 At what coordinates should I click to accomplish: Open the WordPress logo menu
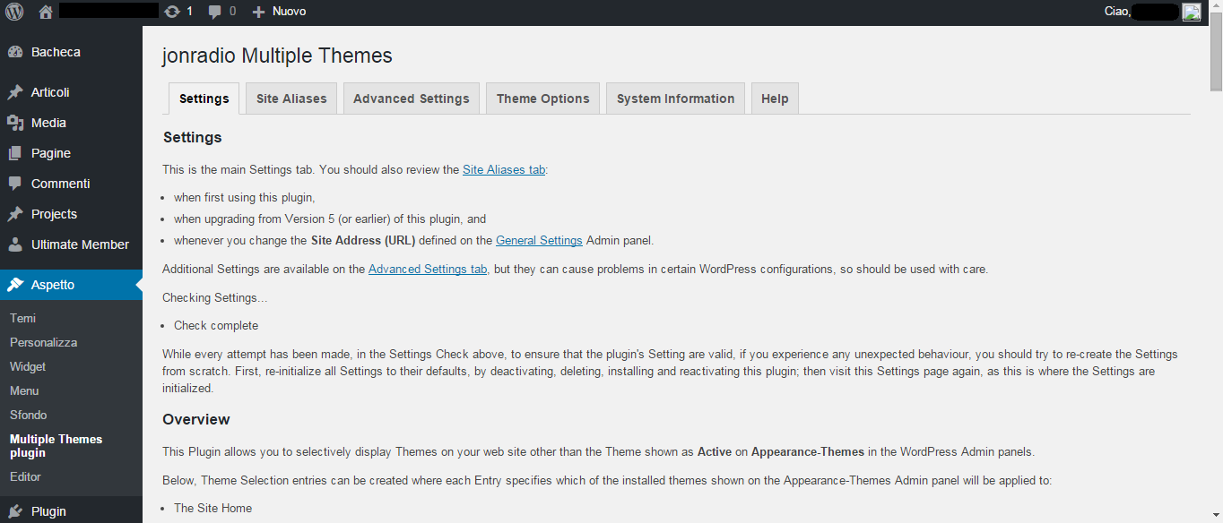pos(15,12)
